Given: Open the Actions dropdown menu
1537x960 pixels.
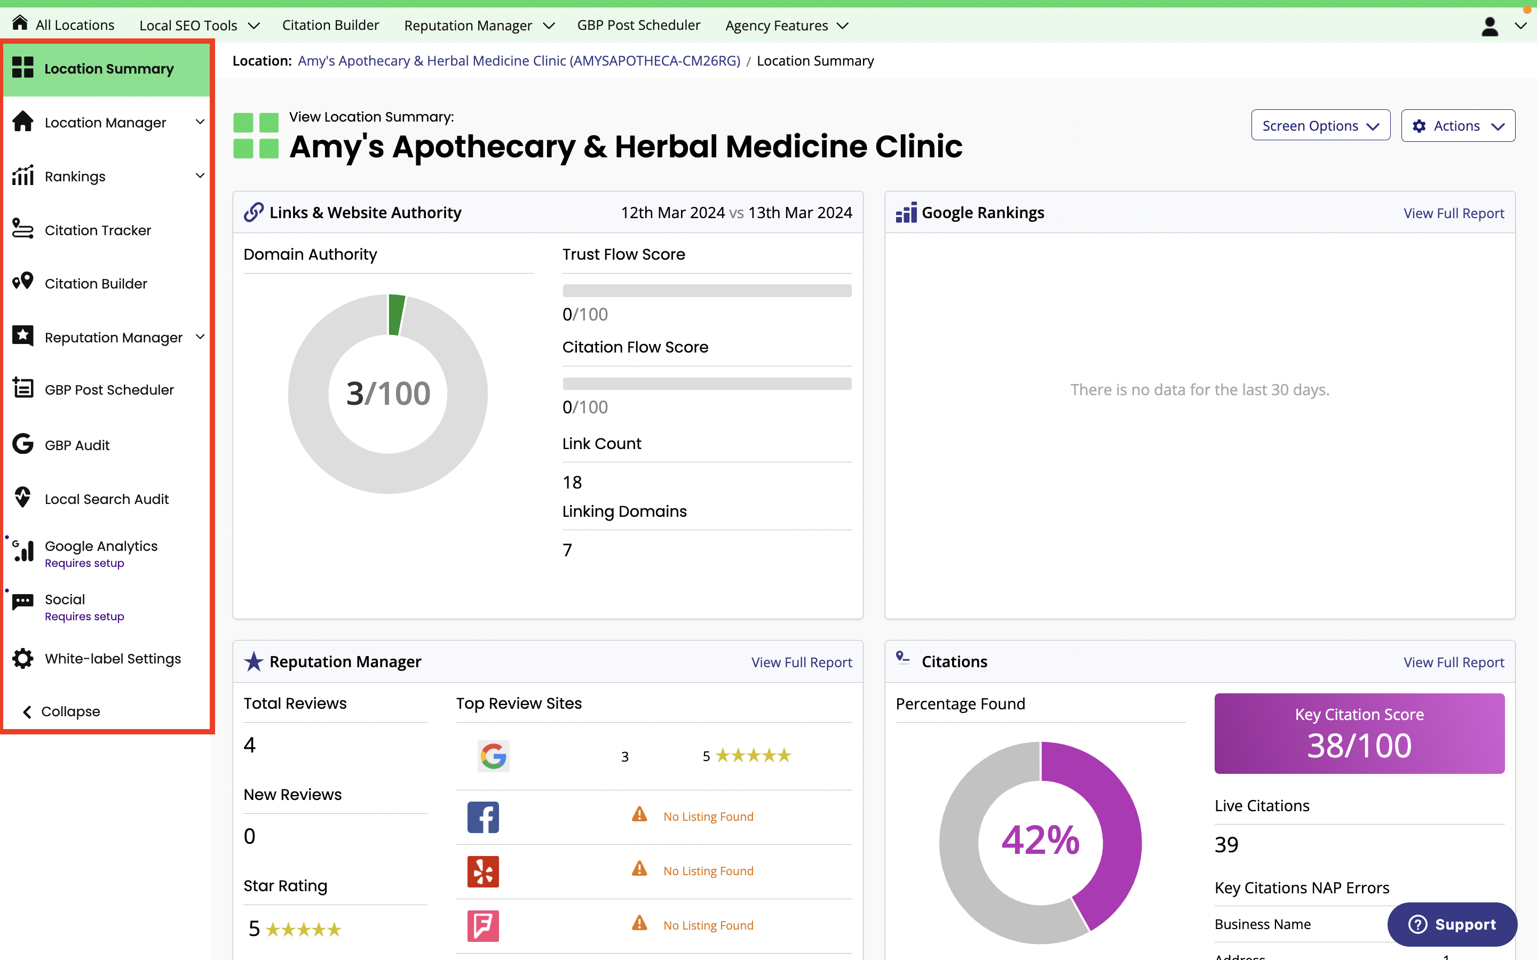Looking at the screenshot, I should (x=1457, y=126).
